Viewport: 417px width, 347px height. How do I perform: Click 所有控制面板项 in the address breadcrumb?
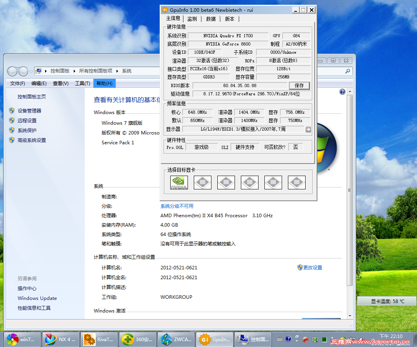pos(96,71)
